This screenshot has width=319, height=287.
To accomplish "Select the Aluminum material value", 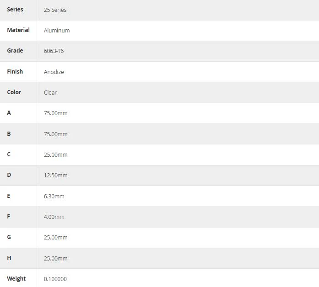I will click(57, 31).
